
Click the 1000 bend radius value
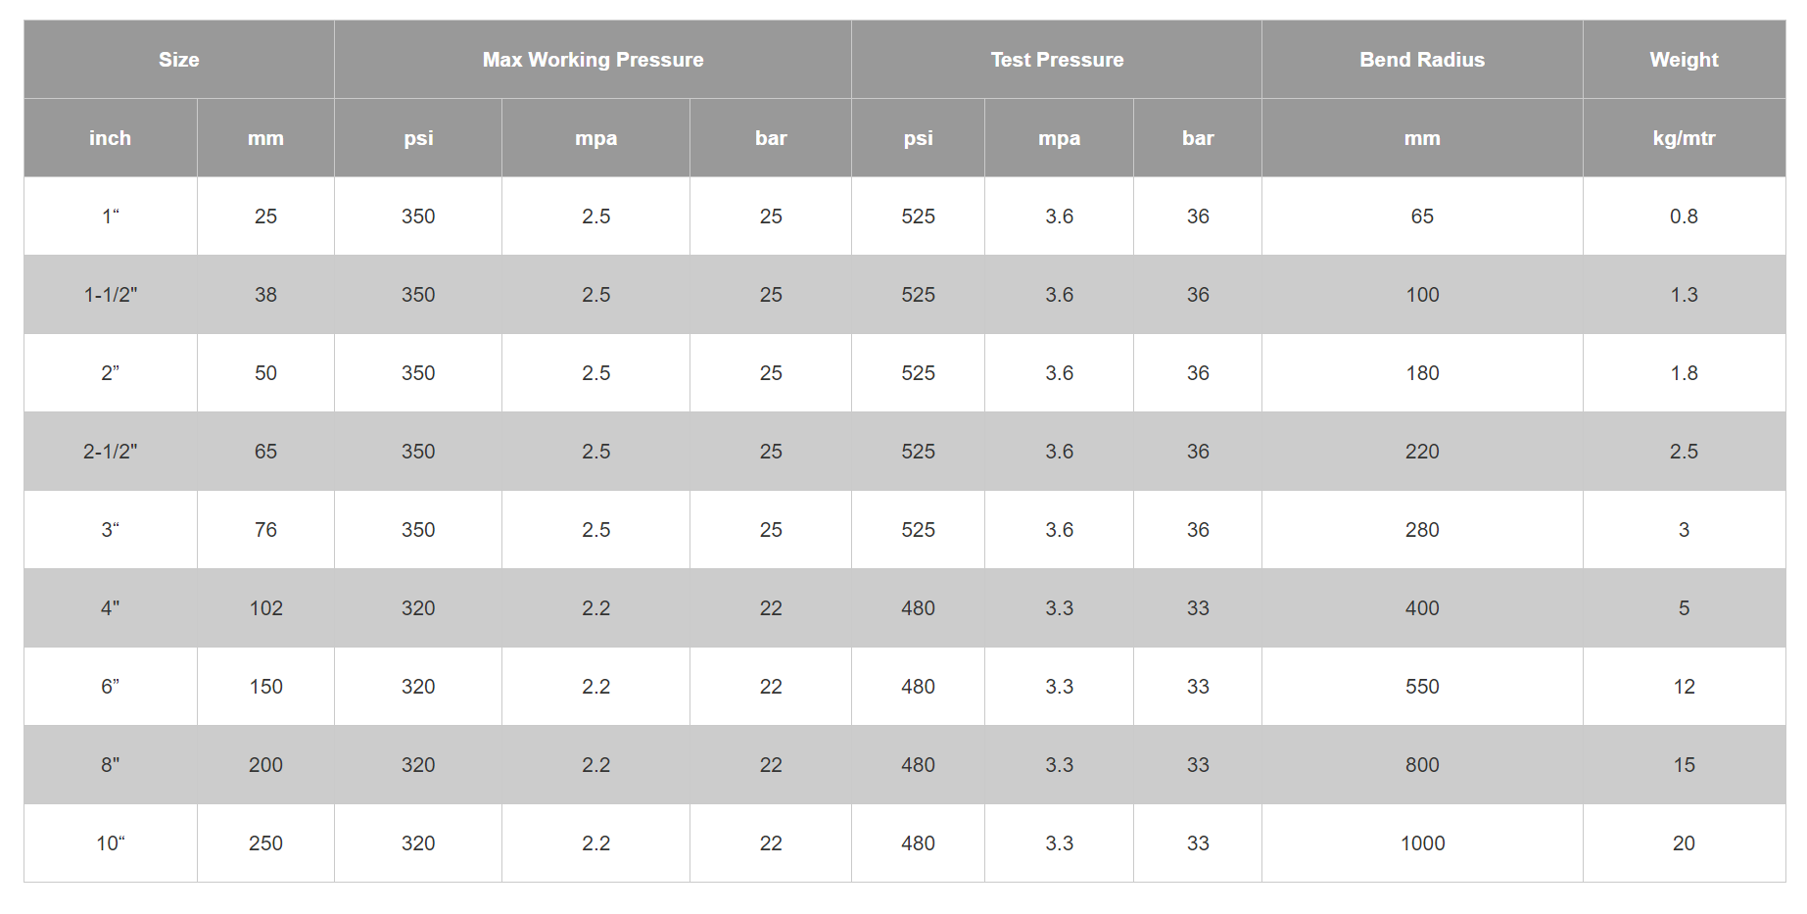point(1422,843)
